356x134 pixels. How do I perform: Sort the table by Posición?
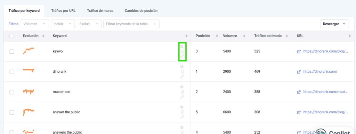[x=217, y=36]
